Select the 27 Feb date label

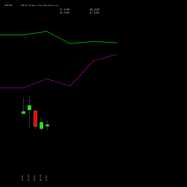click(x=46, y=178)
